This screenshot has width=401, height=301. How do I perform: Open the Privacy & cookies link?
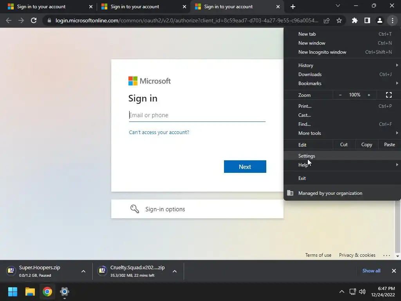(x=357, y=255)
